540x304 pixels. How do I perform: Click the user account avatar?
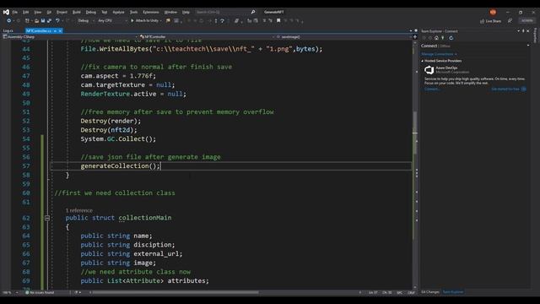click(x=493, y=12)
